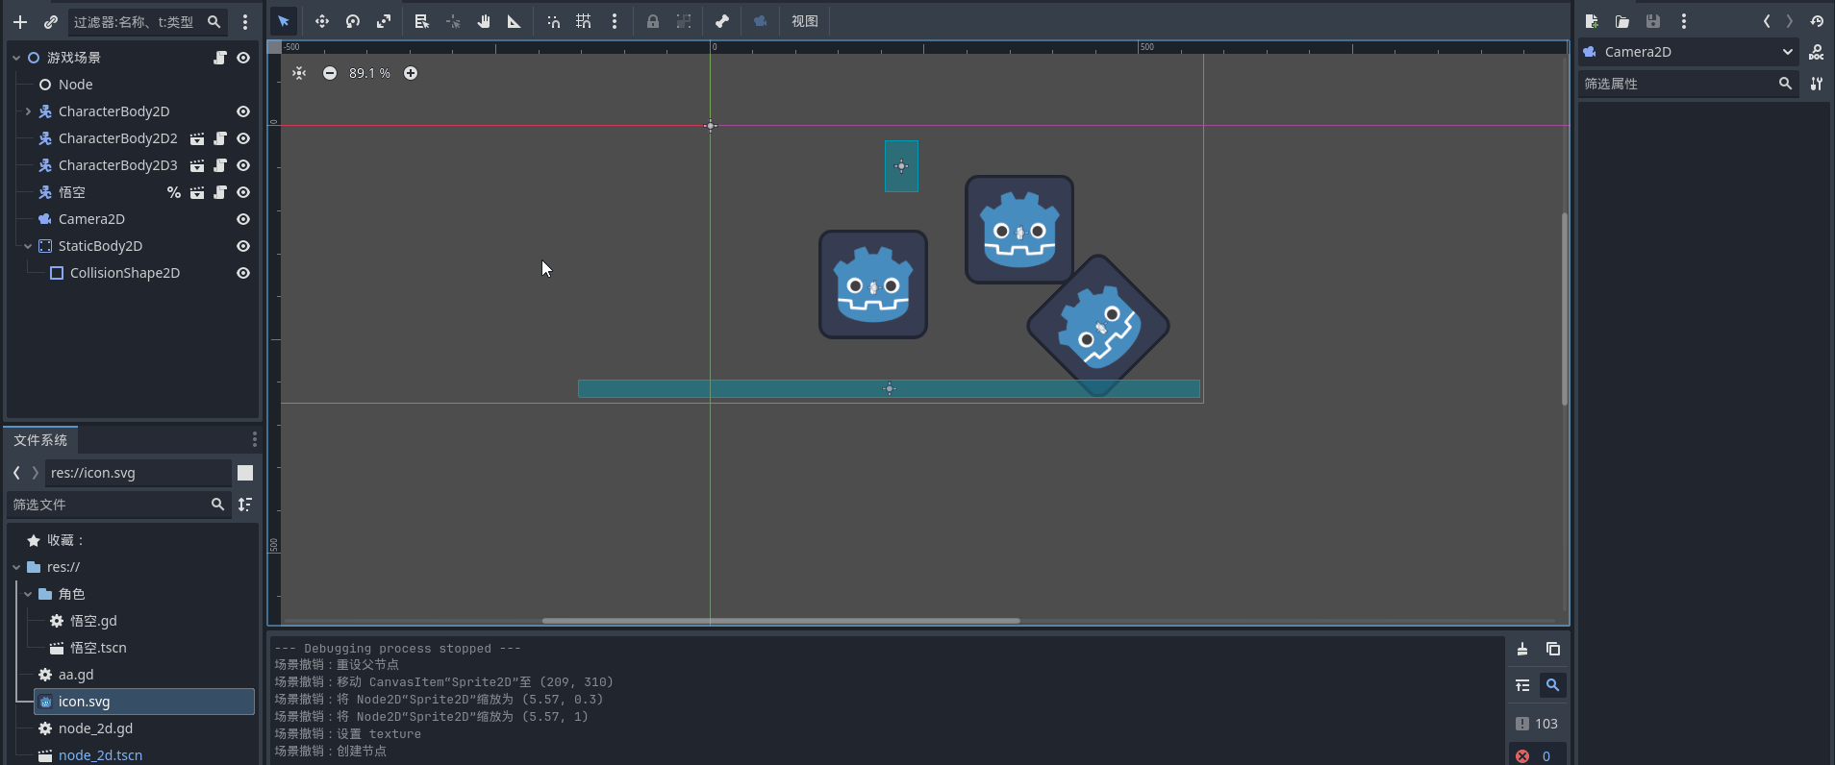Click the add new node plus icon
This screenshot has height=765, width=1835.
(x=20, y=21)
